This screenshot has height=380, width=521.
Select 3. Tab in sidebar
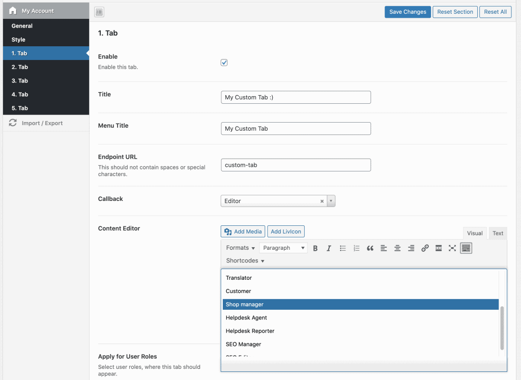(x=46, y=81)
